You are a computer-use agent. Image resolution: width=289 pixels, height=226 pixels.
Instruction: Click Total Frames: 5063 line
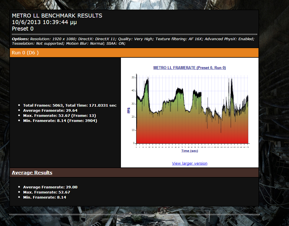tap(70, 105)
